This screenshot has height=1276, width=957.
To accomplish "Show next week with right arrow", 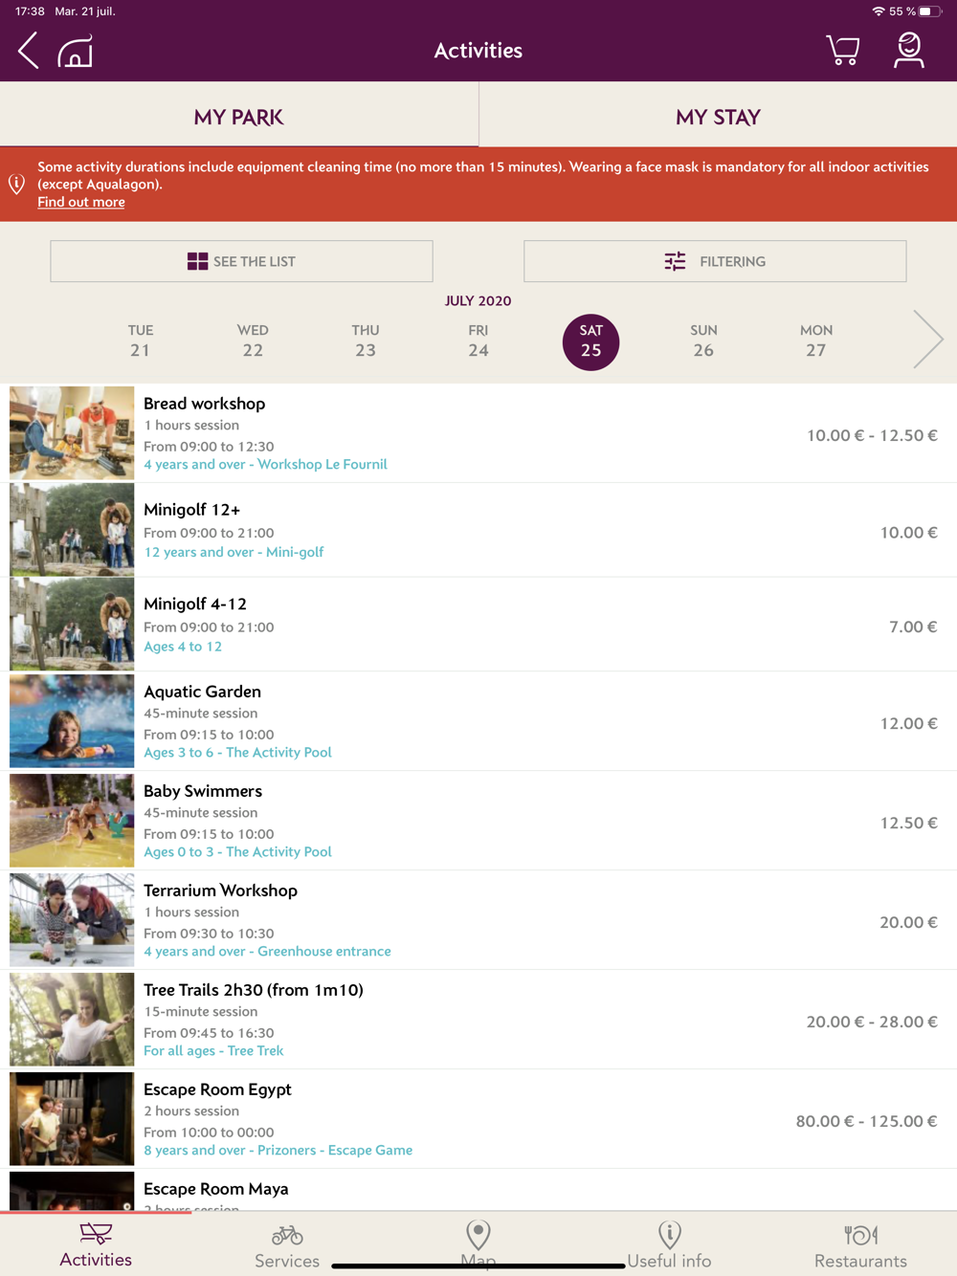I will (927, 340).
